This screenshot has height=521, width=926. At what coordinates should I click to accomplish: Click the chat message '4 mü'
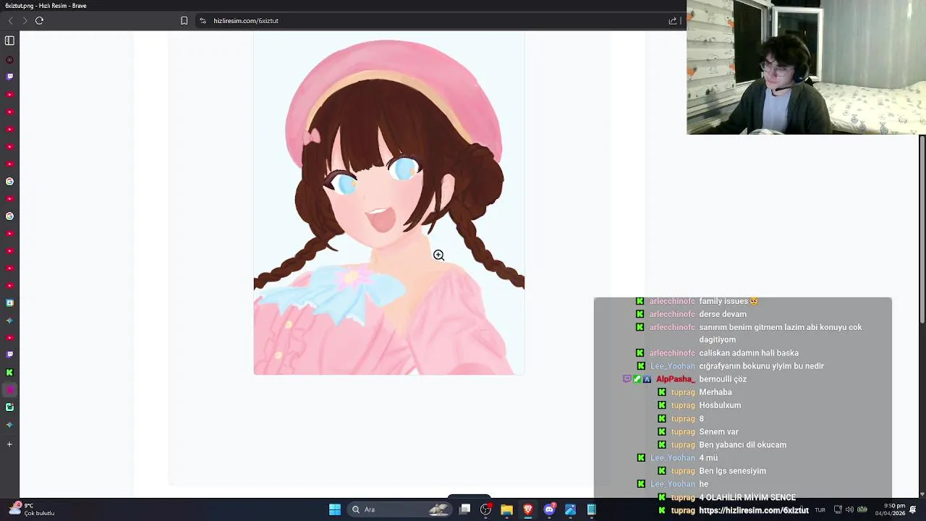708,458
